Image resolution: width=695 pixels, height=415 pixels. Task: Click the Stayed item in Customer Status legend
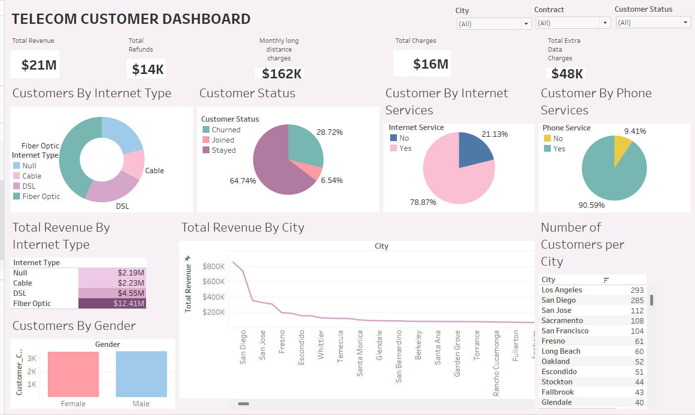click(x=223, y=150)
